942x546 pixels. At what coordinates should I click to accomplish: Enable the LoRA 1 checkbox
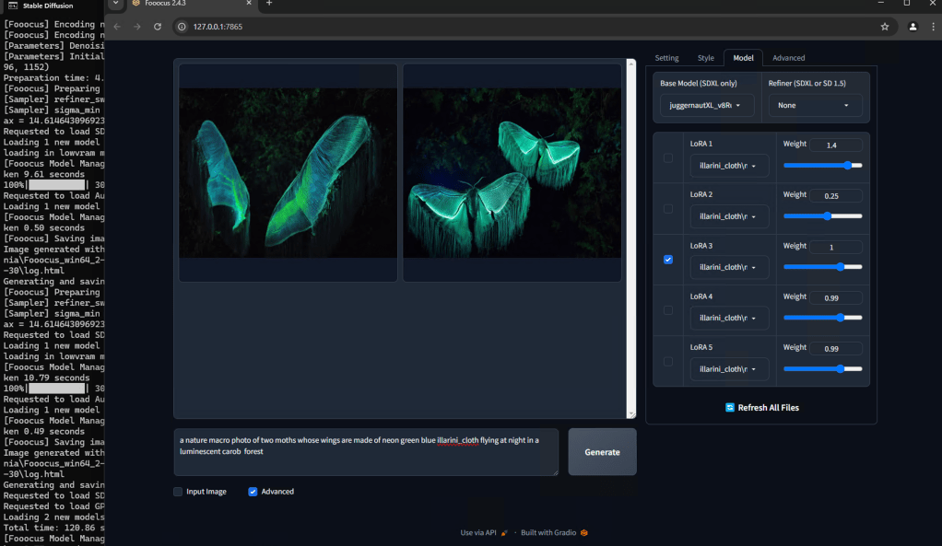(x=668, y=158)
